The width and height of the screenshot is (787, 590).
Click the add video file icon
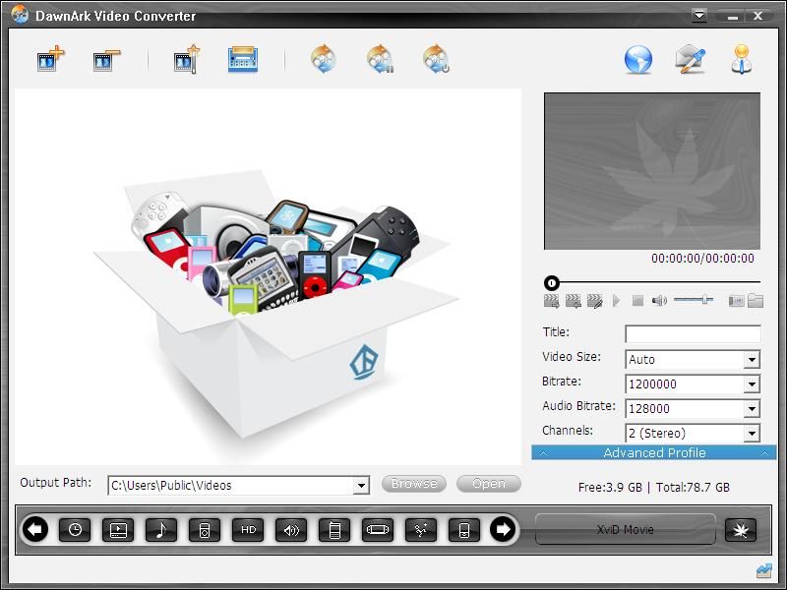pos(51,59)
